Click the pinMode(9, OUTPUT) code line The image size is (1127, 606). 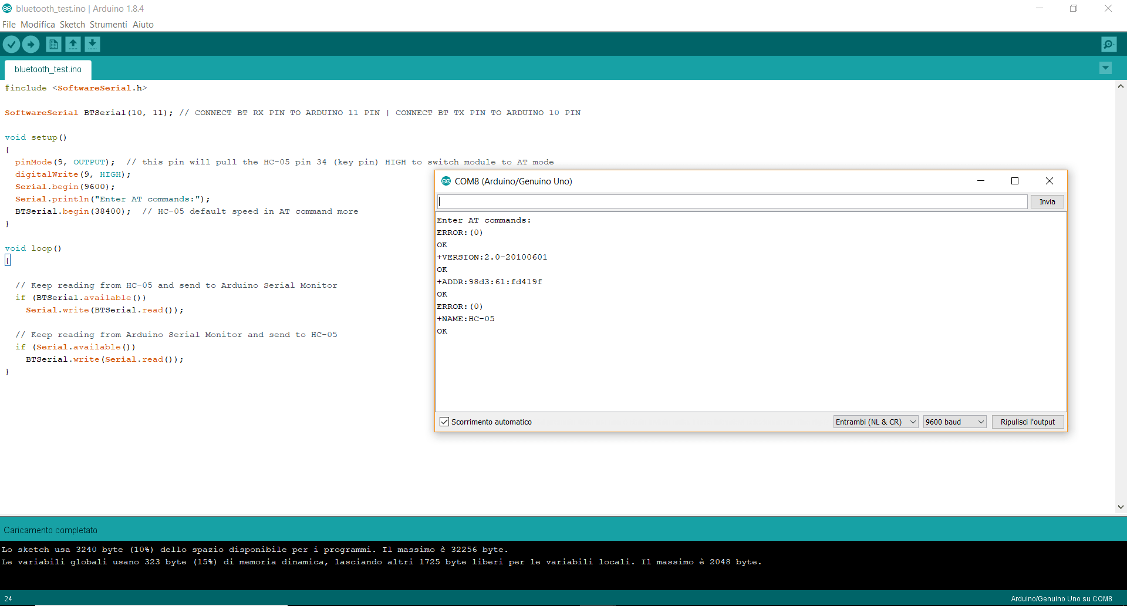285,162
